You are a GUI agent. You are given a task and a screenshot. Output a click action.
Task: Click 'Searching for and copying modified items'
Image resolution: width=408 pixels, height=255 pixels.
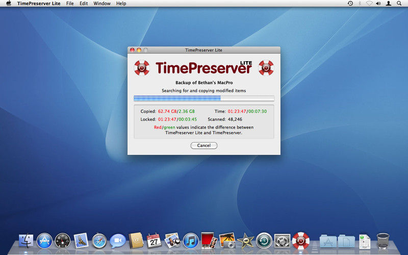[203, 91]
